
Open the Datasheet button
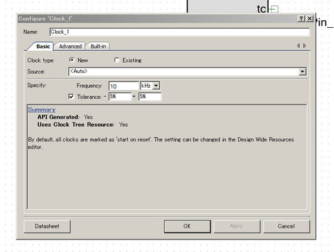[x=47, y=226]
